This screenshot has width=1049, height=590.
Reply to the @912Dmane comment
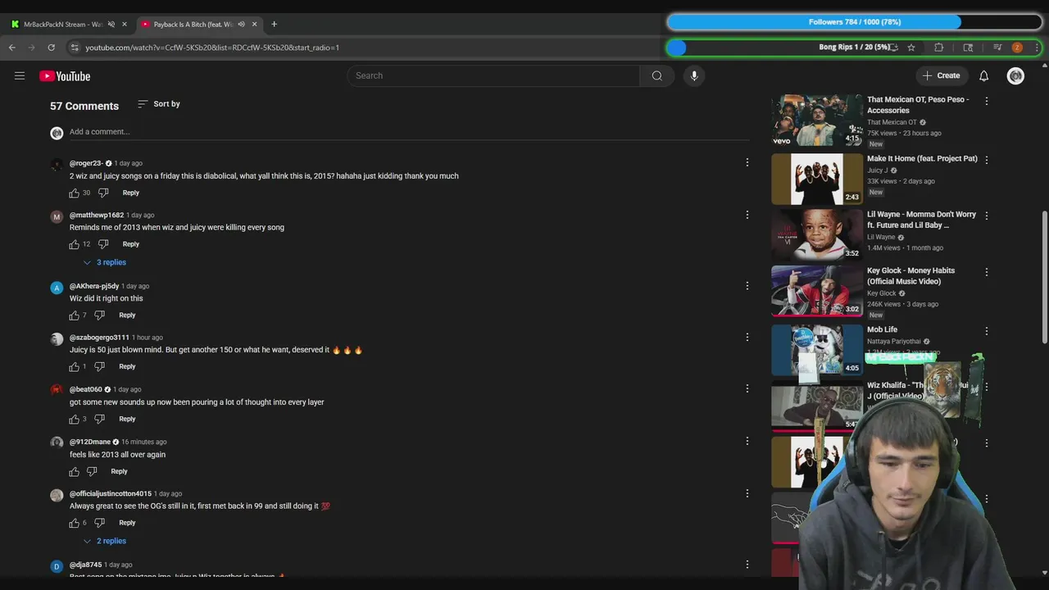(x=119, y=471)
